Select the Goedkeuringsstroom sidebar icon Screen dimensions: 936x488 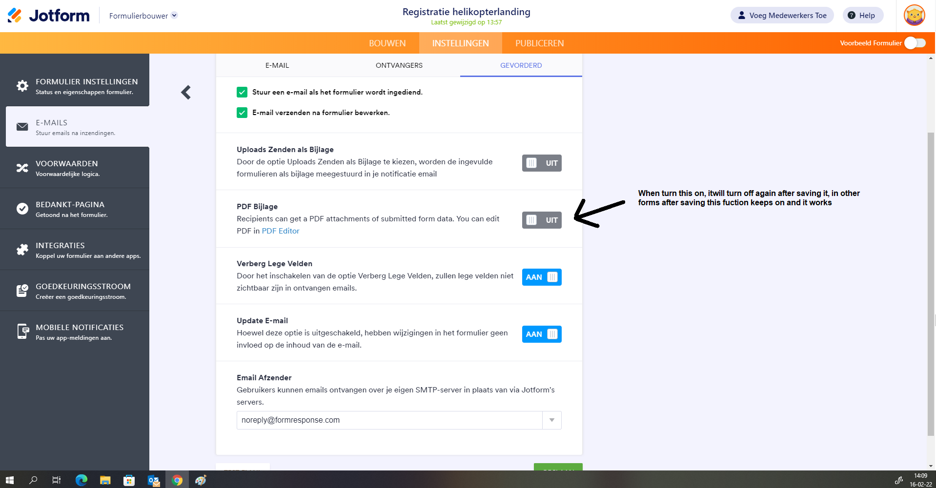(22, 291)
